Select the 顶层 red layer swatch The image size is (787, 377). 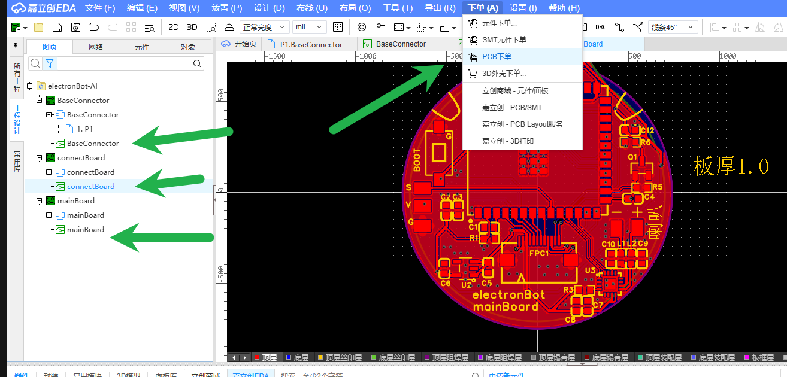(257, 358)
